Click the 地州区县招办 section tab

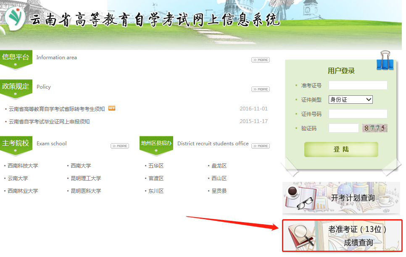point(156,146)
